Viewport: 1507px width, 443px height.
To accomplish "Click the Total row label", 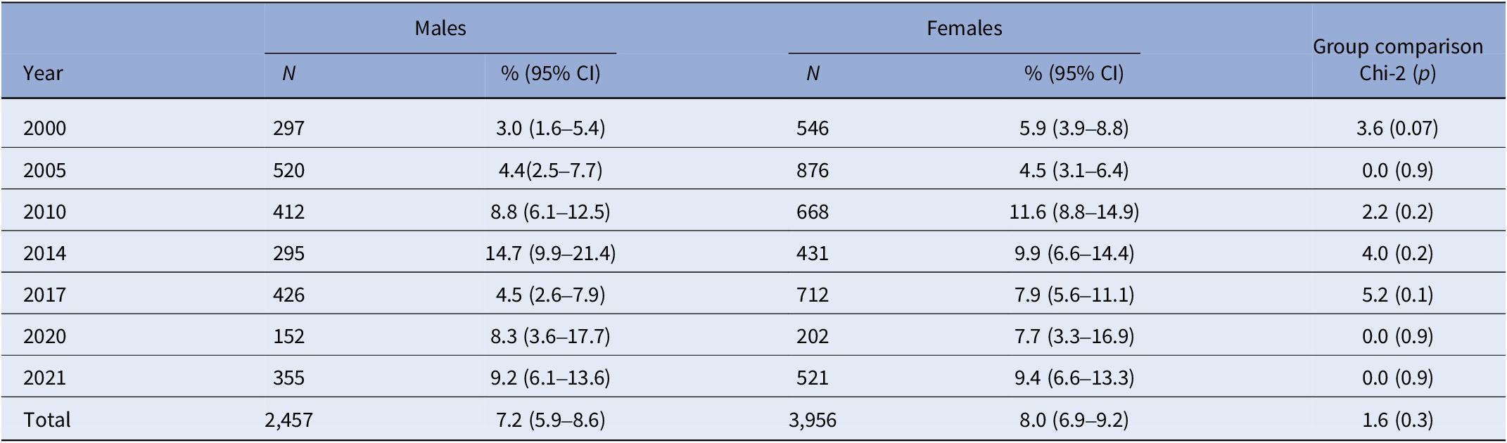I will [x=47, y=420].
